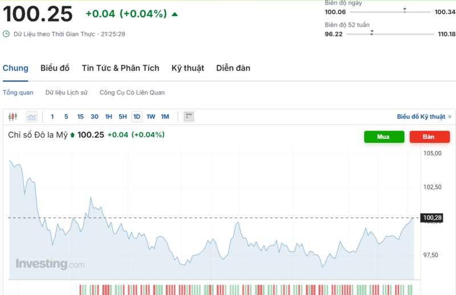Open the Tin Tức & Phân Tích tab

pyautogui.click(x=120, y=68)
